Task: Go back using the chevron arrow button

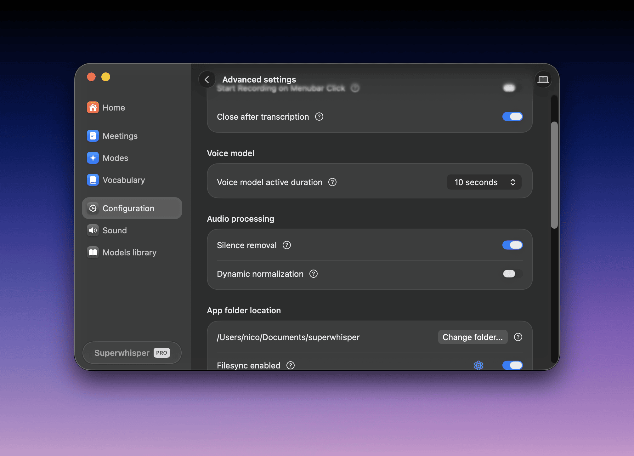Action: (207, 80)
